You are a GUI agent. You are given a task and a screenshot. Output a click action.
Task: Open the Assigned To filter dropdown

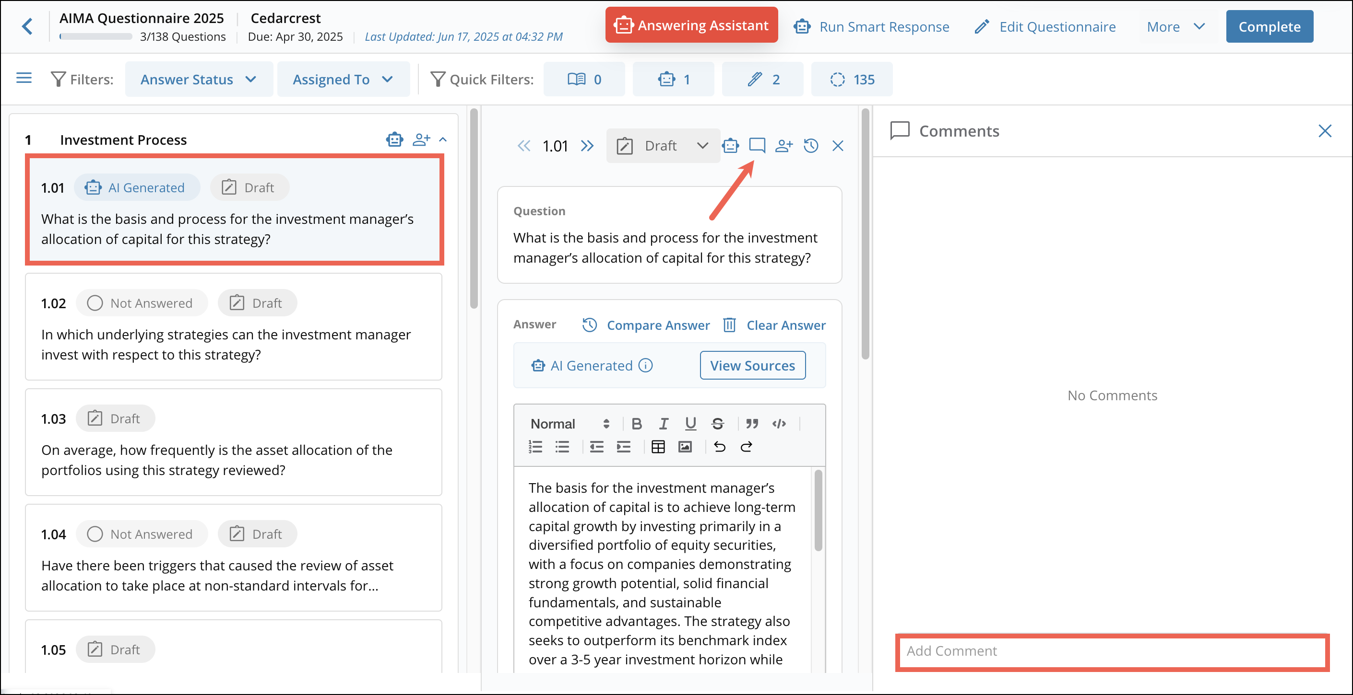(343, 79)
